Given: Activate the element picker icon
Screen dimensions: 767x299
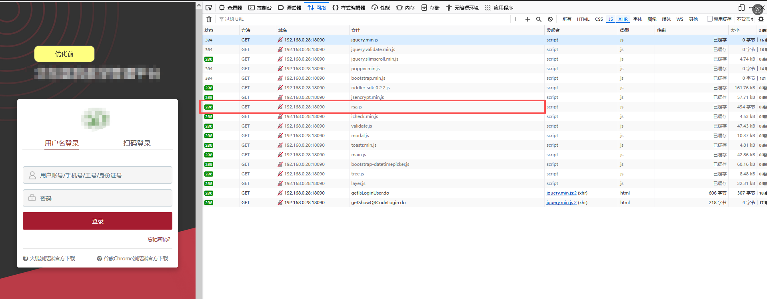Looking at the screenshot, I should [209, 8].
